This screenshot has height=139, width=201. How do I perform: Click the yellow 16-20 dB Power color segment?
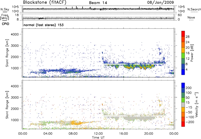pyautogui.click(x=183, y=50)
